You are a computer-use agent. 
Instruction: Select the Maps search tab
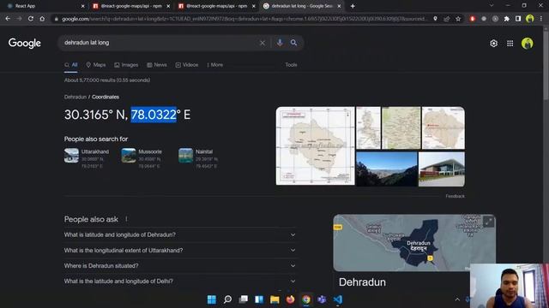96,65
